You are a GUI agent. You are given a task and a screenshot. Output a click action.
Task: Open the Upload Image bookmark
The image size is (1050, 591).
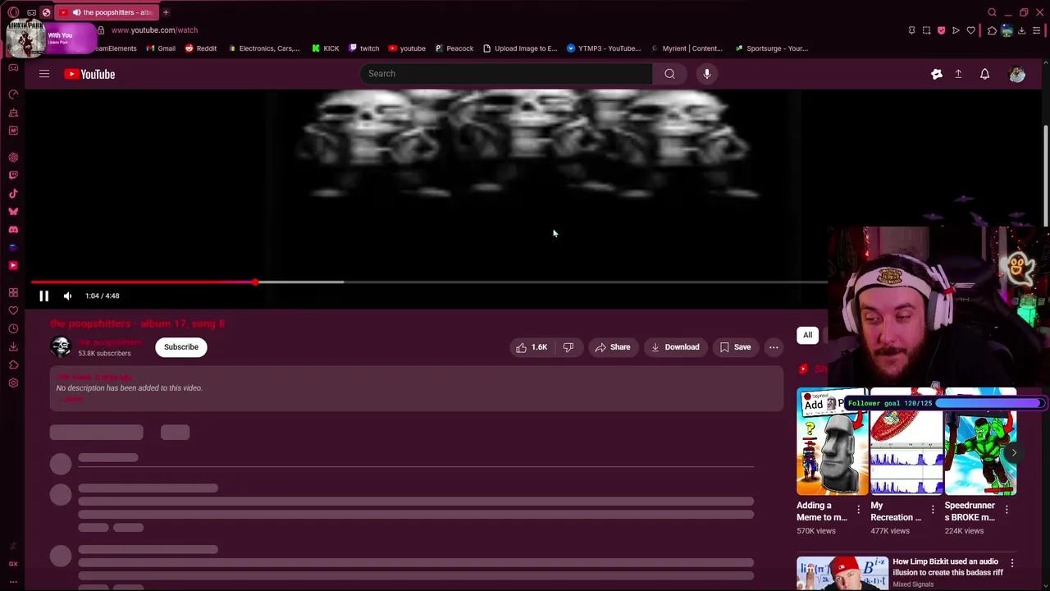point(520,48)
